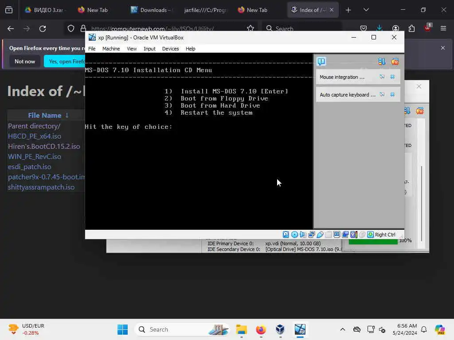Switch to the jar:file browser tab

click(206, 10)
